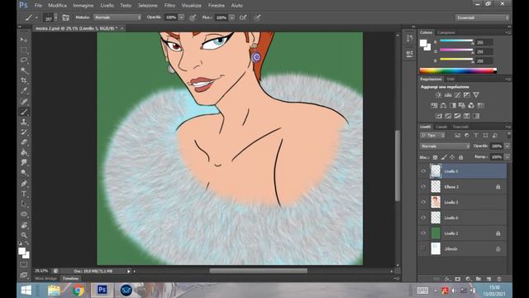Open the layer Riemp. fill dropdown arrow
Image resolution: width=529 pixels, height=298 pixels.
507,157
